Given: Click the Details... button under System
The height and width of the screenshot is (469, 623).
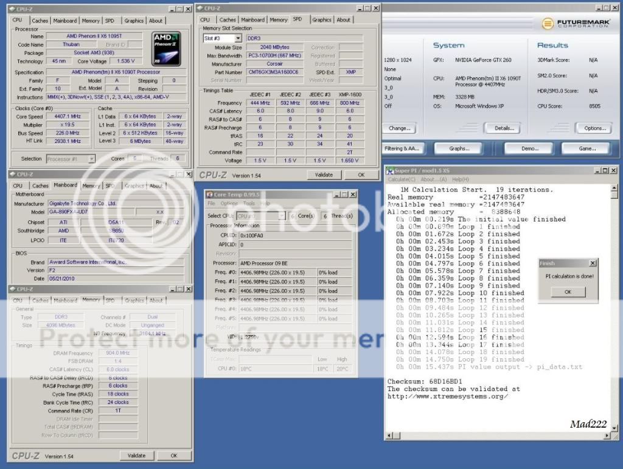Looking at the screenshot, I should 502,128.
